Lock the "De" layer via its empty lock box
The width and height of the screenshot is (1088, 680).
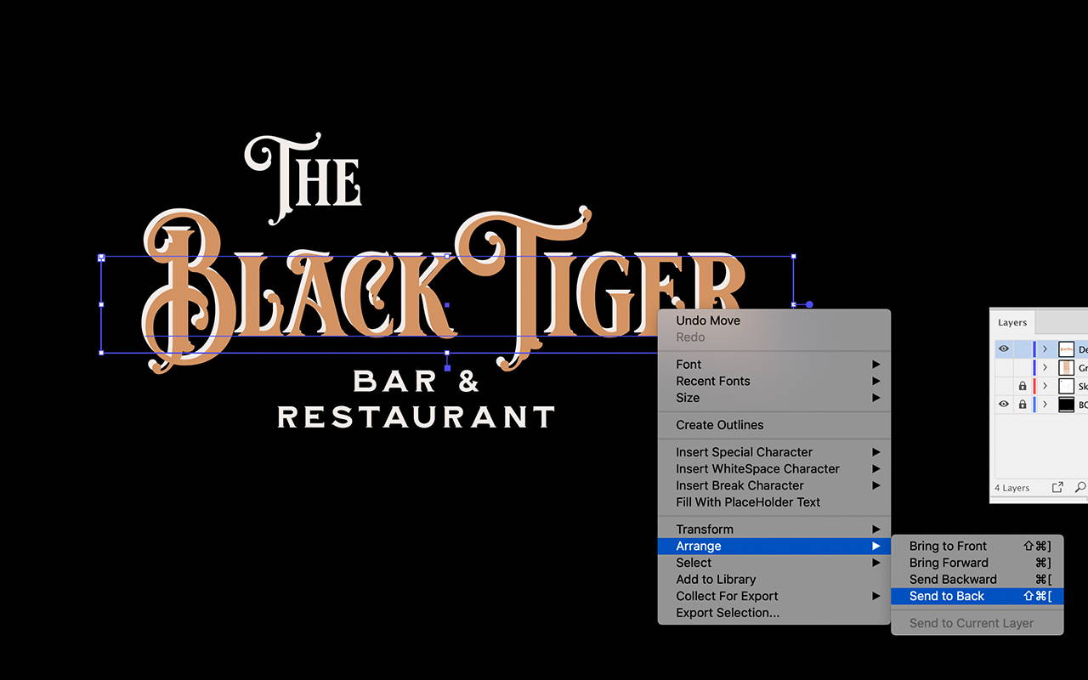[x=1023, y=348]
